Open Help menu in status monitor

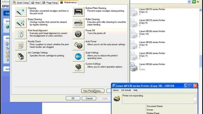[x=135, y=90]
